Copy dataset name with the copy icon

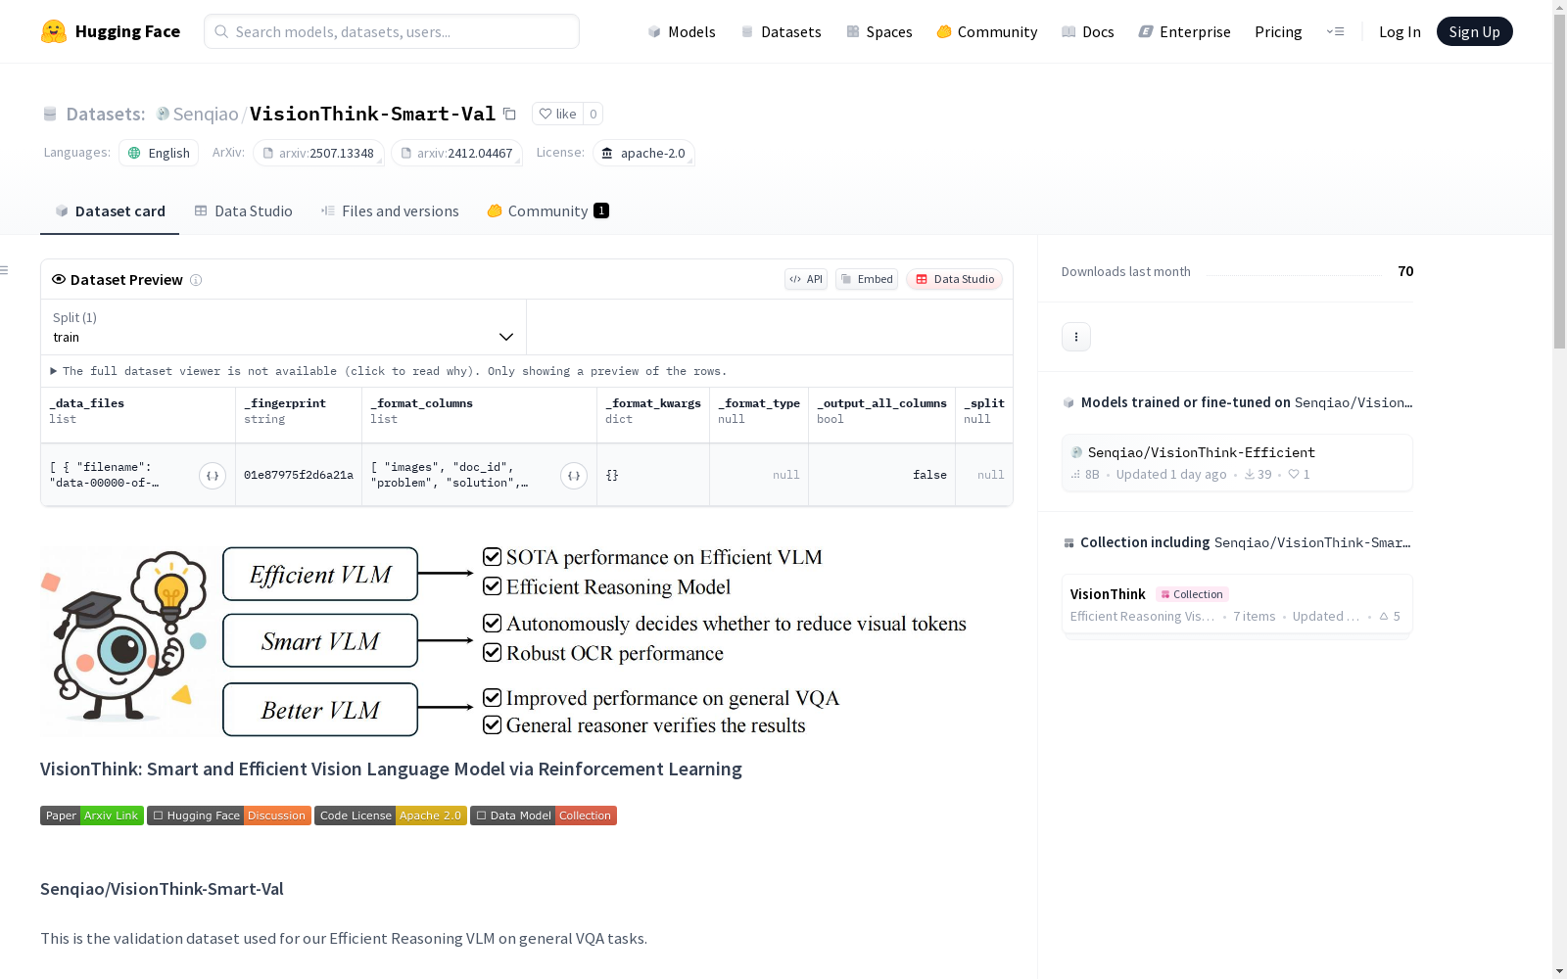509,114
